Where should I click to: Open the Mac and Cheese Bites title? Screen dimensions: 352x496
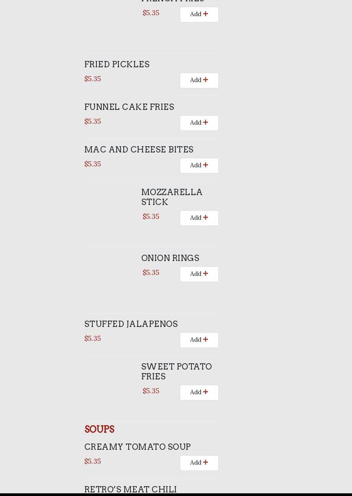(139, 149)
